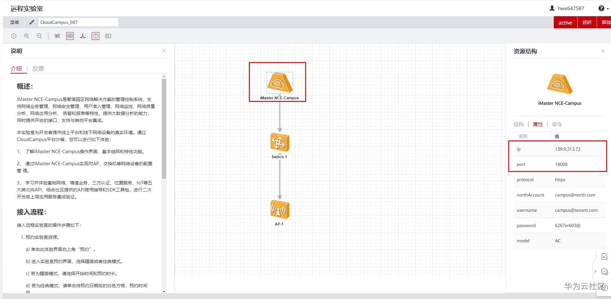Click the password value 6267er603@
The width and height of the screenshot is (611, 299).
[x=568, y=225]
